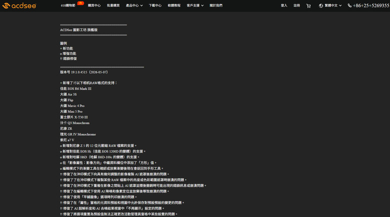This screenshot has width=390, height=217.
Task: Click the version line 19.1.0.4515
Action: (84, 72)
